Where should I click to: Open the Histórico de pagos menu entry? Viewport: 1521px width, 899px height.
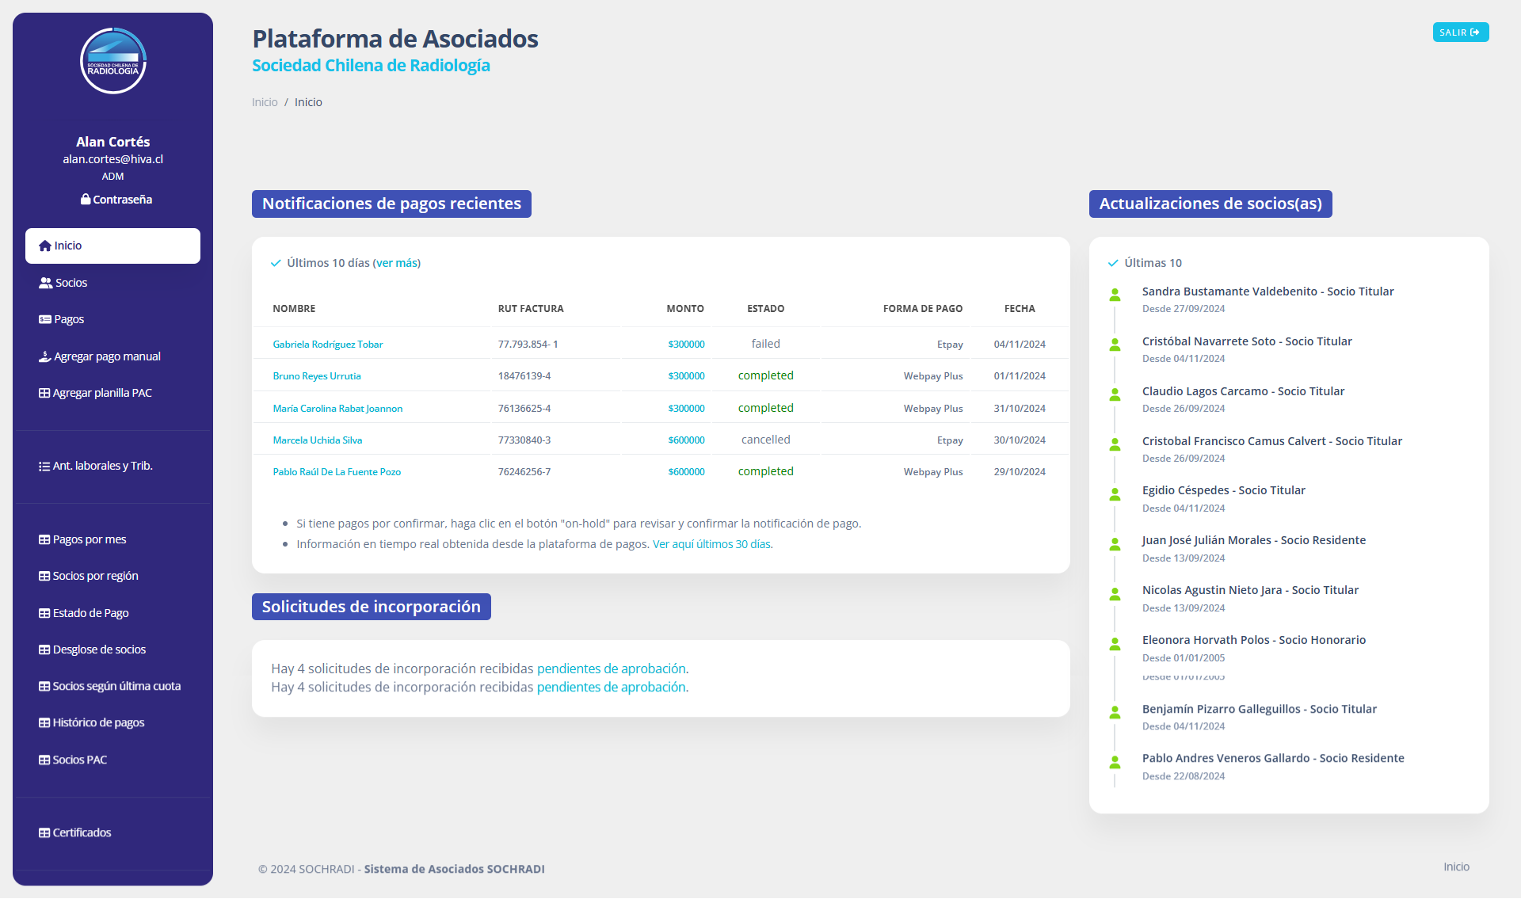pos(98,722)
